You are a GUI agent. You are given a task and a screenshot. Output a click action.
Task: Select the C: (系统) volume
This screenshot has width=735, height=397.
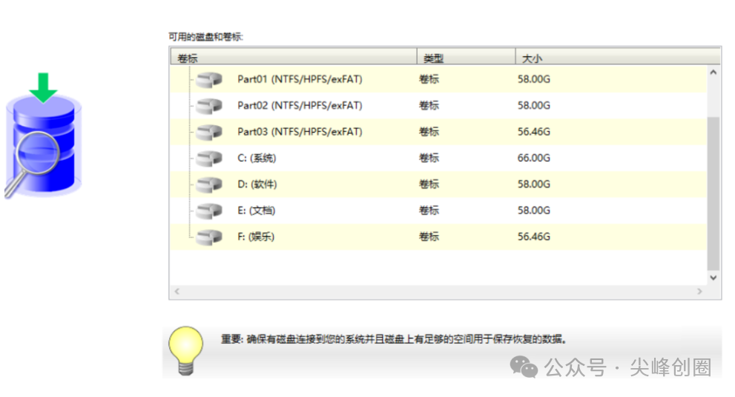click(x=438, y=158)
